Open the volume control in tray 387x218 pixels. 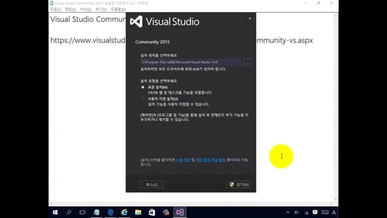coord(297,213)
